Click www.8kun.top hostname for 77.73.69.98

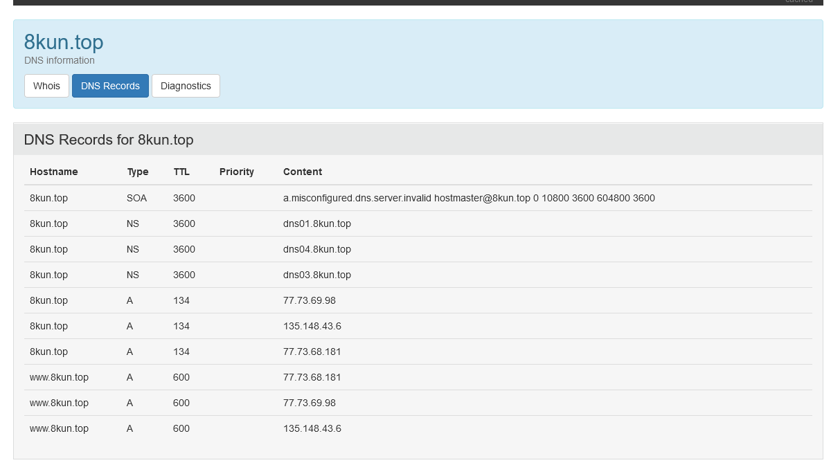pyautogui.click(x=59, y=403)
